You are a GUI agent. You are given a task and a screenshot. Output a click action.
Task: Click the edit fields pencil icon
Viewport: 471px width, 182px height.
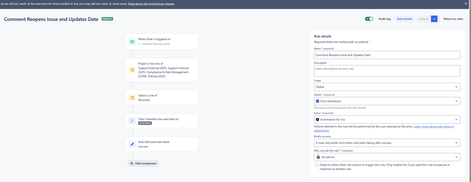click(x=132, y=144)
